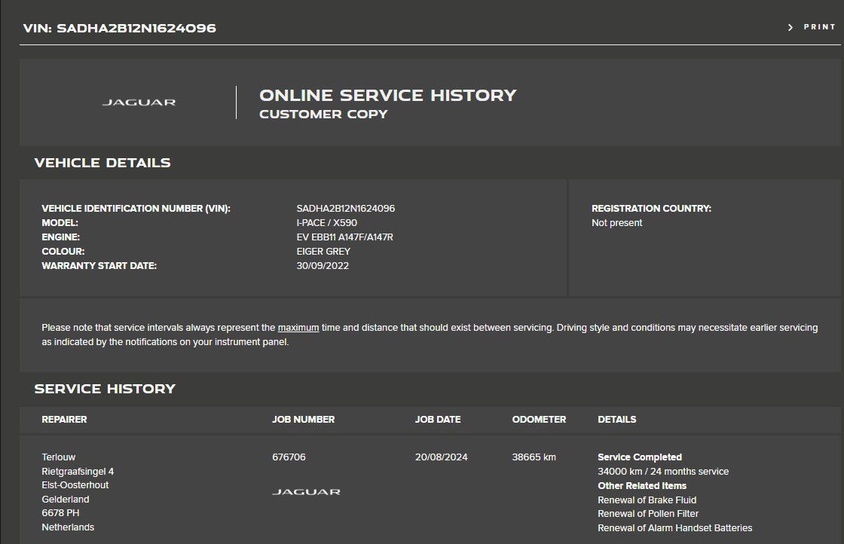Click the address line Rietgraafsingel 4
Image resolution: width=844 pixels, height=544 pixels.
(x=78, y=472)
